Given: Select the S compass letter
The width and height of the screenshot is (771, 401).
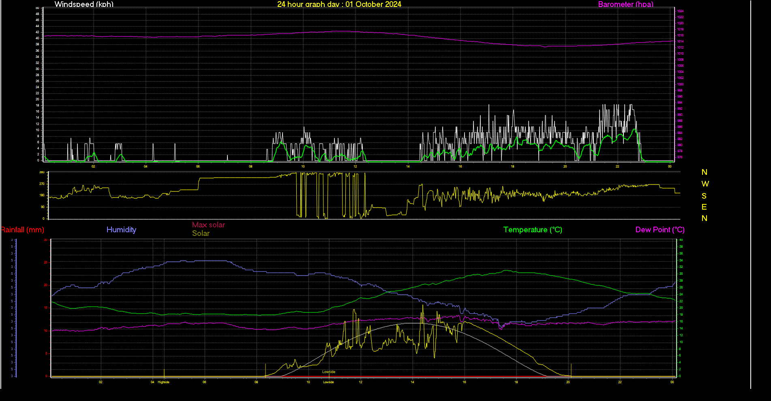Looking at the screenshot, I should [x=704, y=196].
